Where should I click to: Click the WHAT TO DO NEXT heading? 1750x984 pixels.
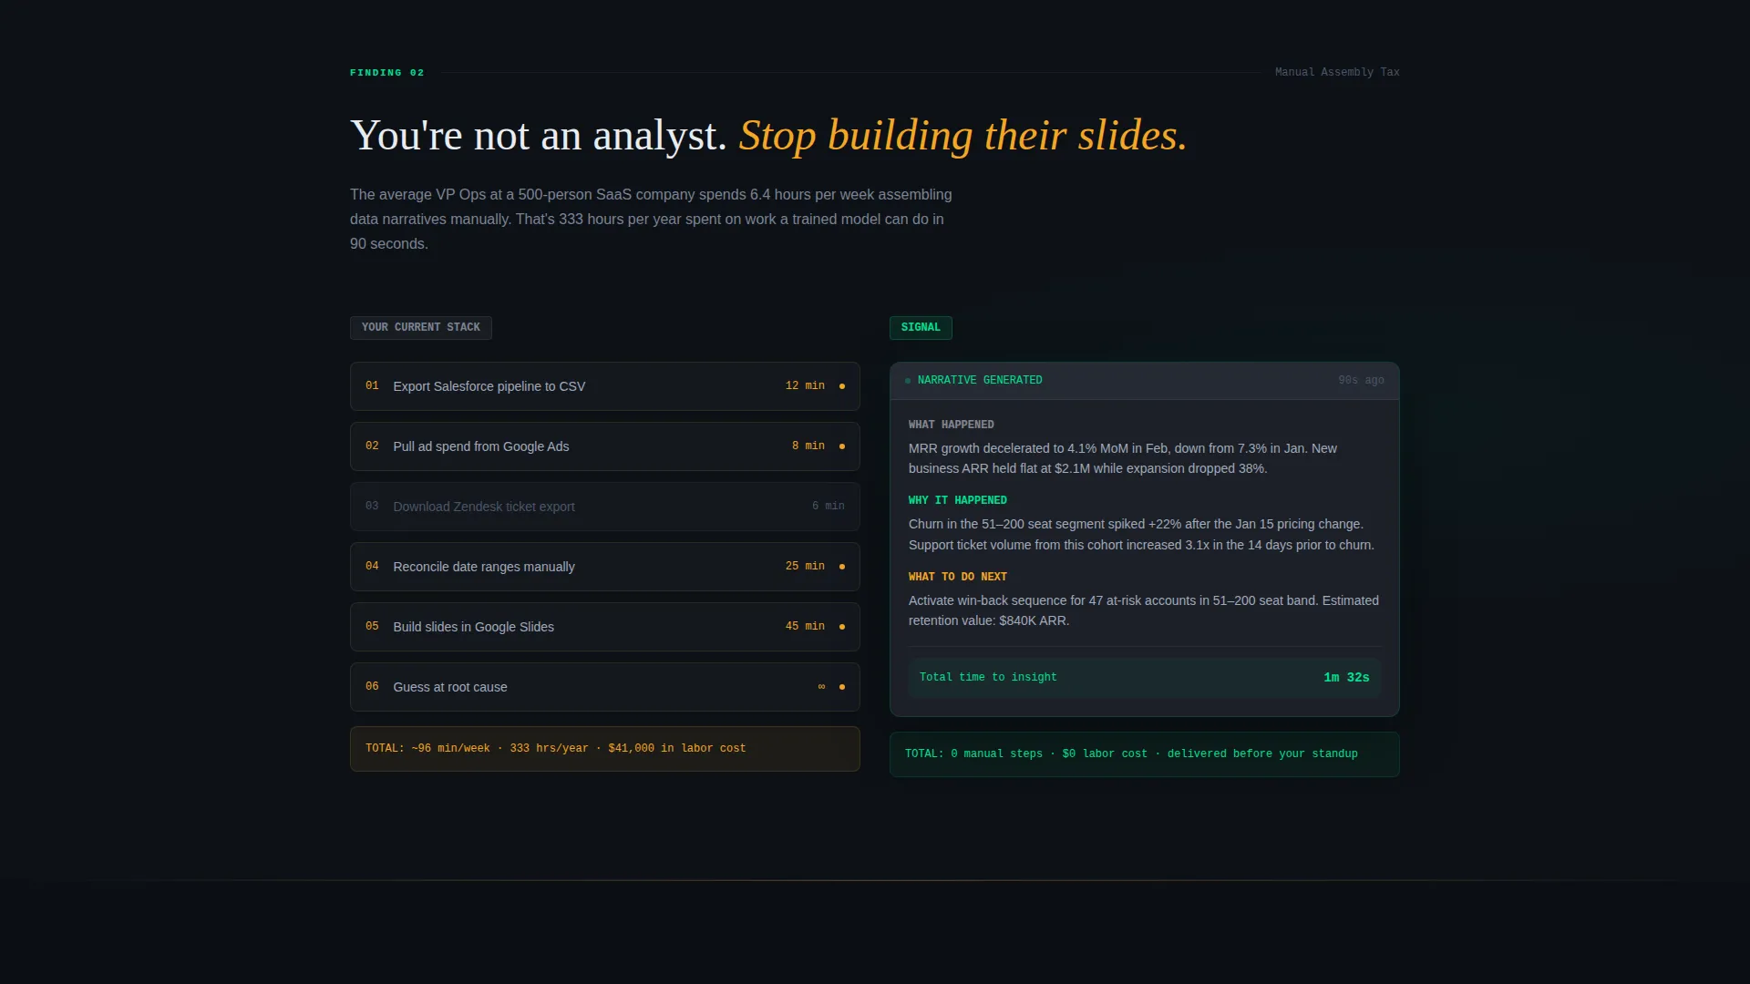[x=957, y=578]
